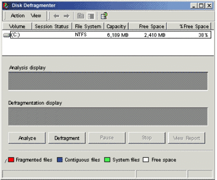
Task: Click the green System files swatch
Action: 107,160
